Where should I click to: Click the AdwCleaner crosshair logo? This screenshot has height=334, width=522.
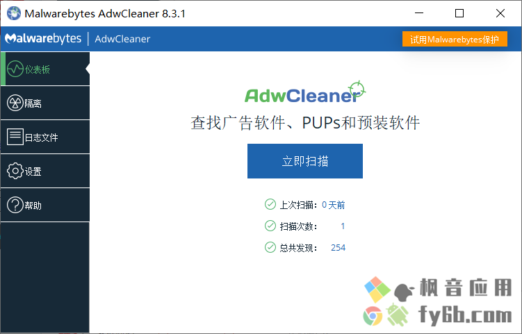coord(305,92)
